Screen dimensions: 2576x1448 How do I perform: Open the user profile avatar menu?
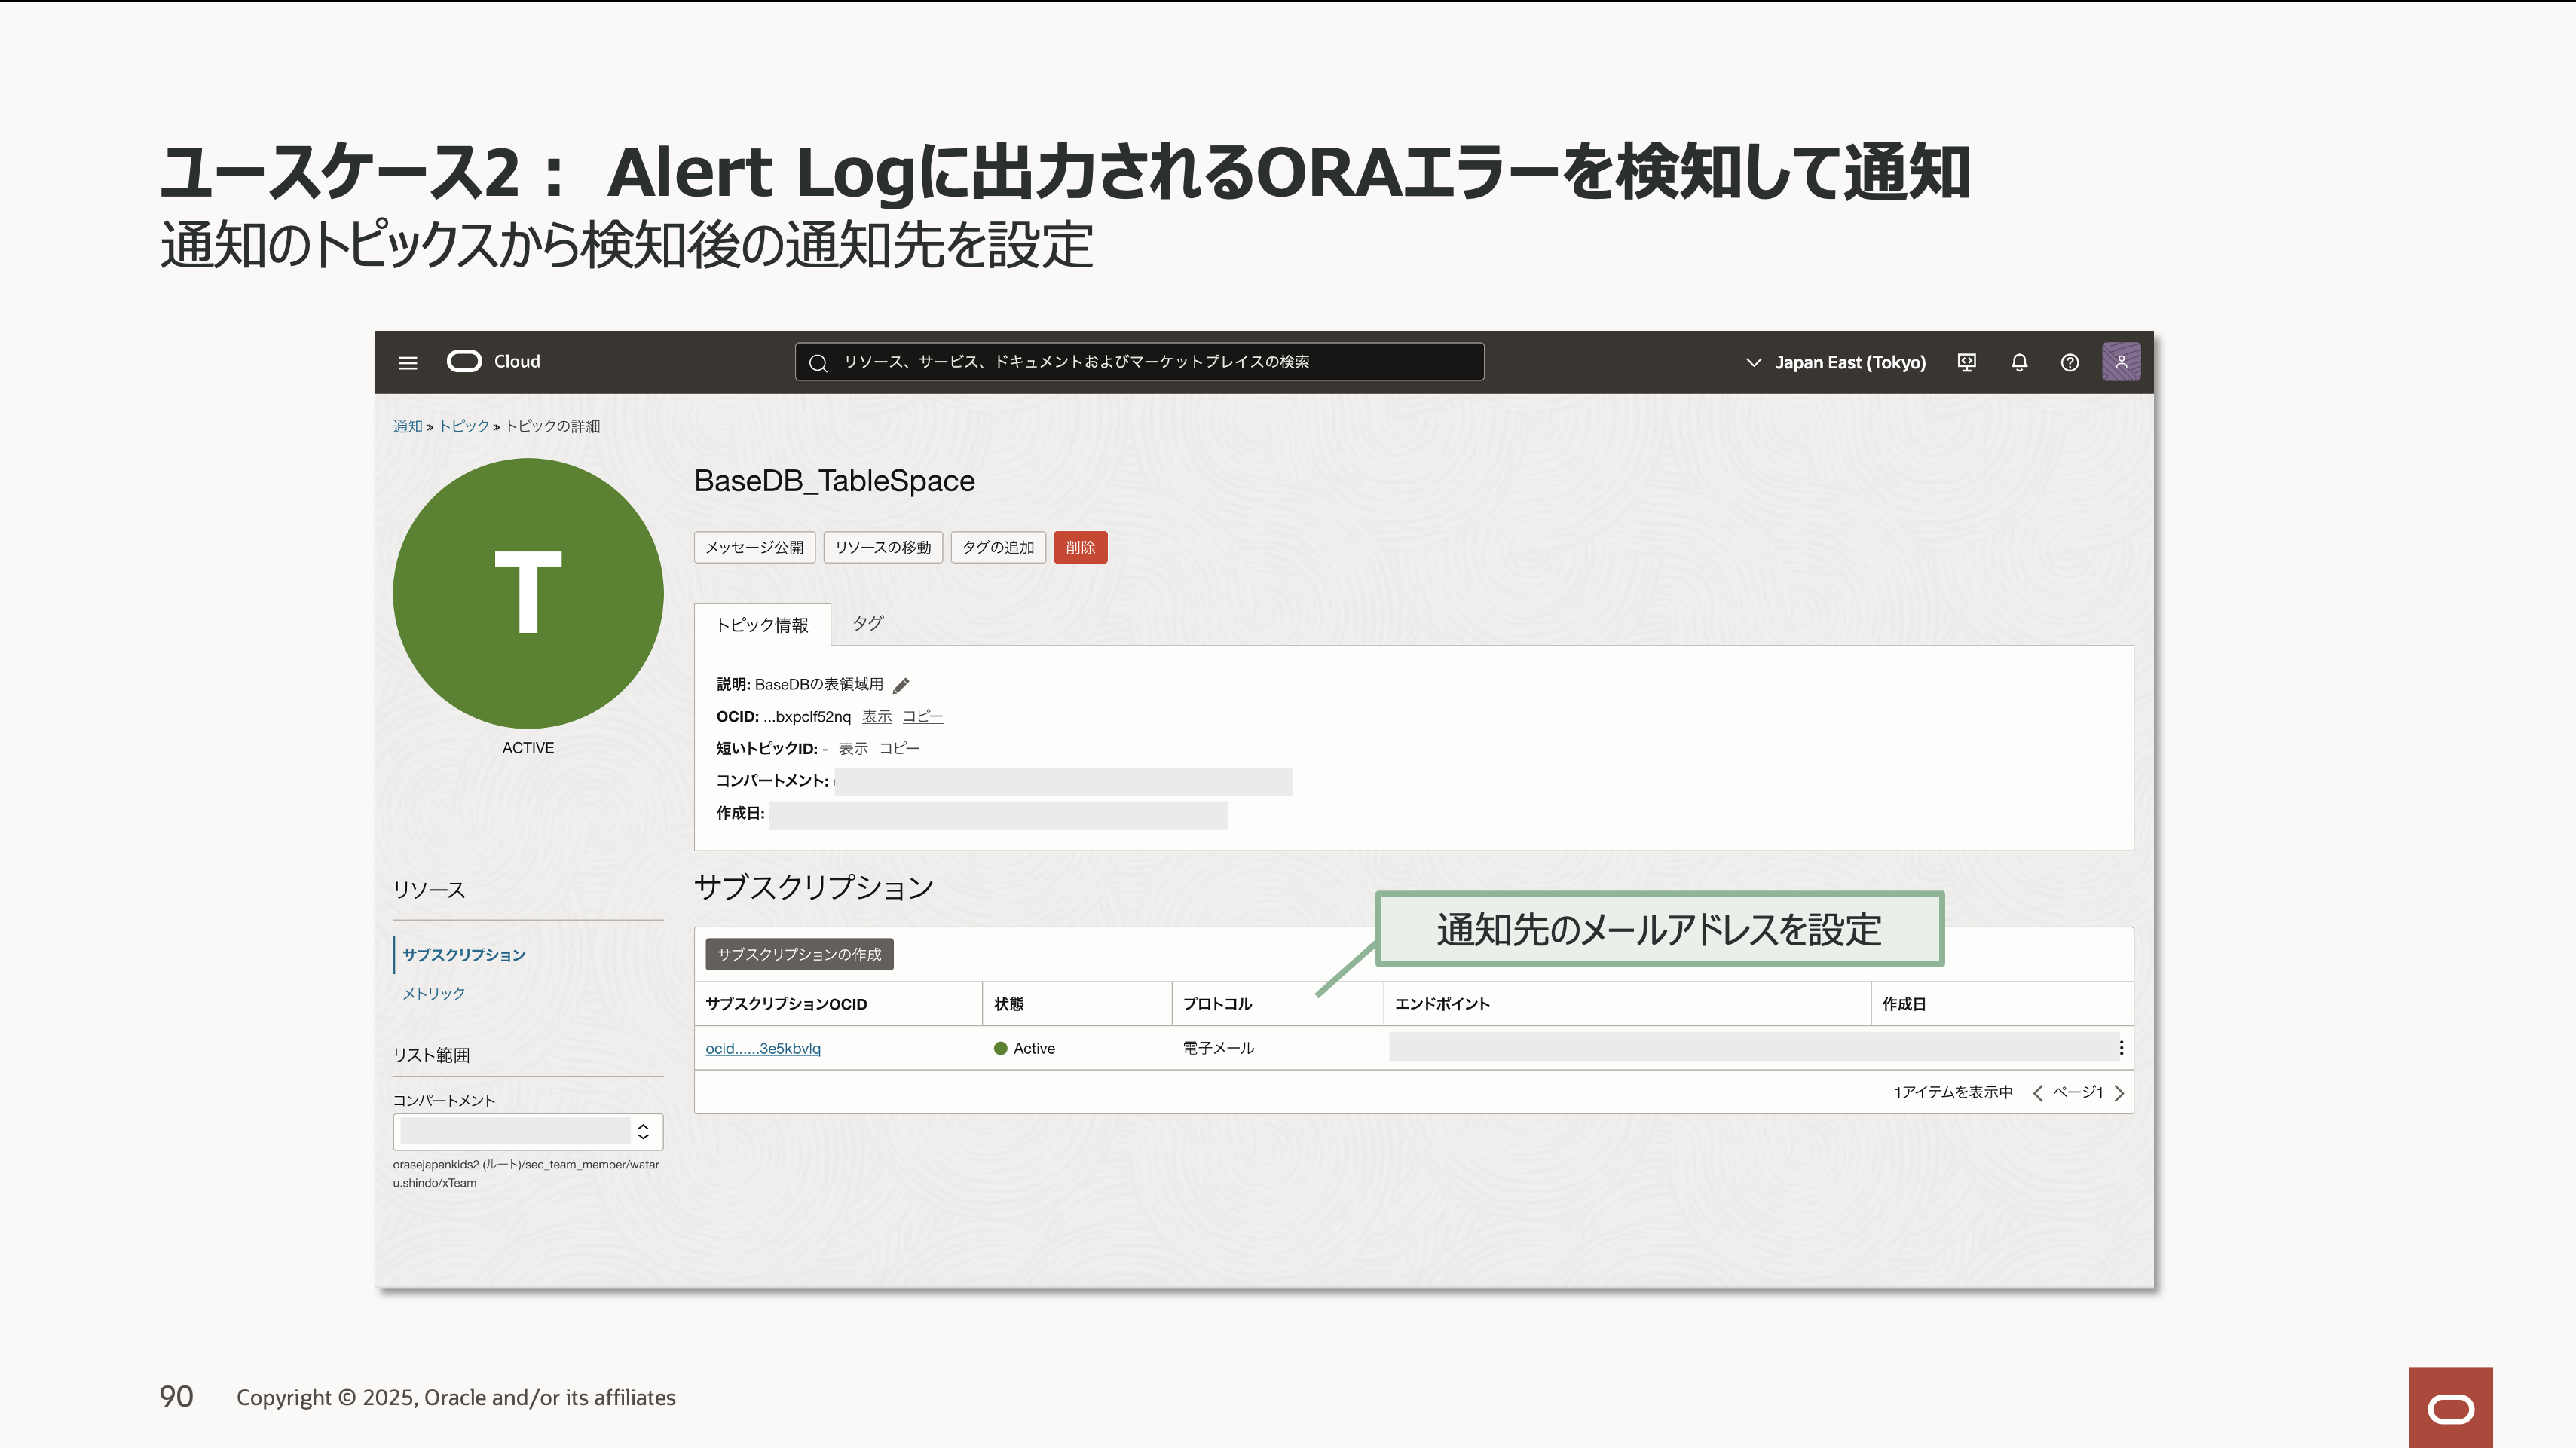(2121, 362)
